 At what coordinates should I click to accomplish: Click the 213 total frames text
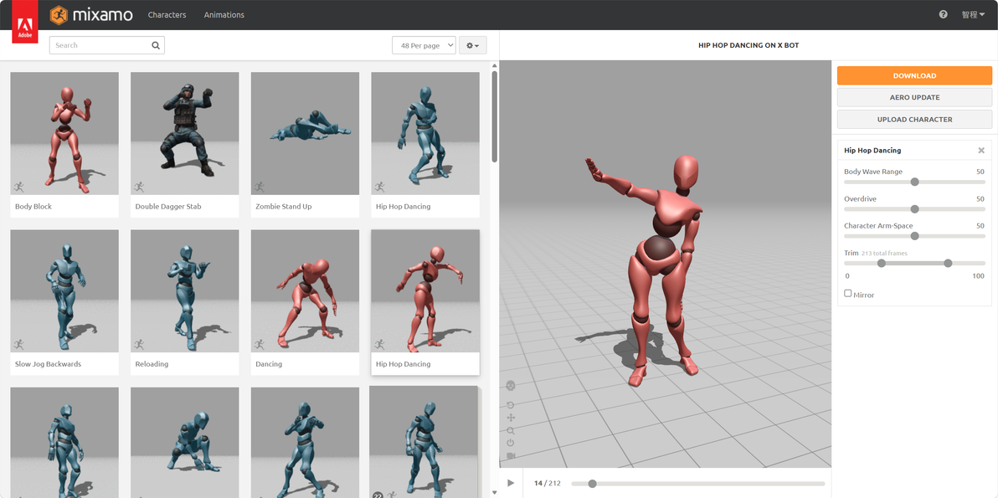(x=885, y=253)
